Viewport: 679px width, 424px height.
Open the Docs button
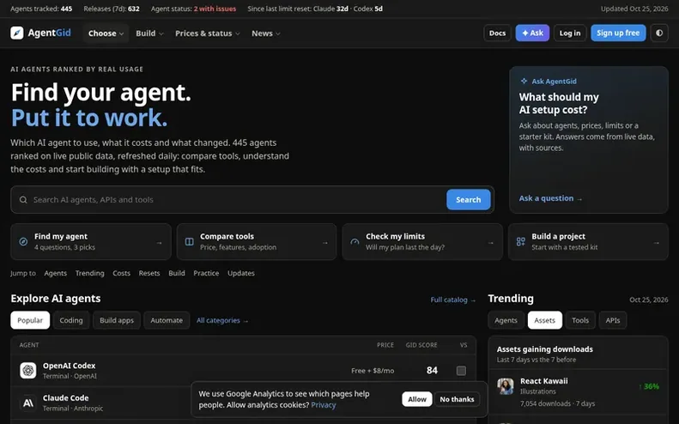click(497, 33)
